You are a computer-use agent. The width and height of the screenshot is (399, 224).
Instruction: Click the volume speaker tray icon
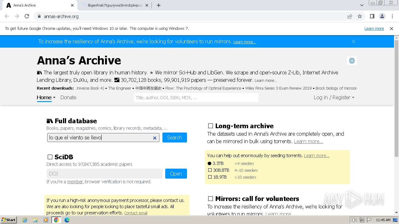354,220
